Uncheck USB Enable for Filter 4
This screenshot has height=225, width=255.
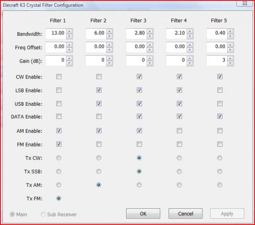(179, 104)
